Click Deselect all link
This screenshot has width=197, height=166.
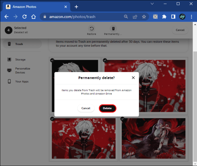coord(21,32)
